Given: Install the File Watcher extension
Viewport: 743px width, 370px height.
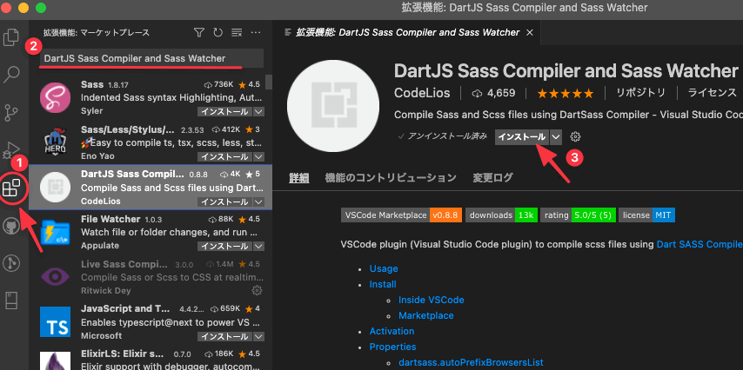Looking at the screenshot, I should click(x=225, y=247).
